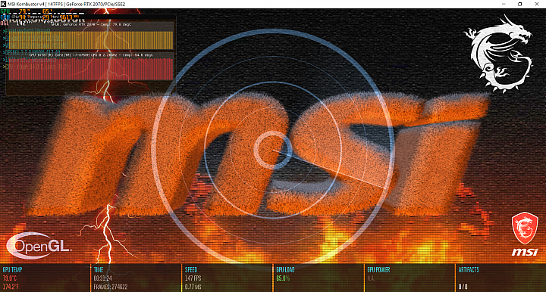Click the 147 FPS value in stats bar
Viewport: 546px width, 292px height.
click(193, 278)
